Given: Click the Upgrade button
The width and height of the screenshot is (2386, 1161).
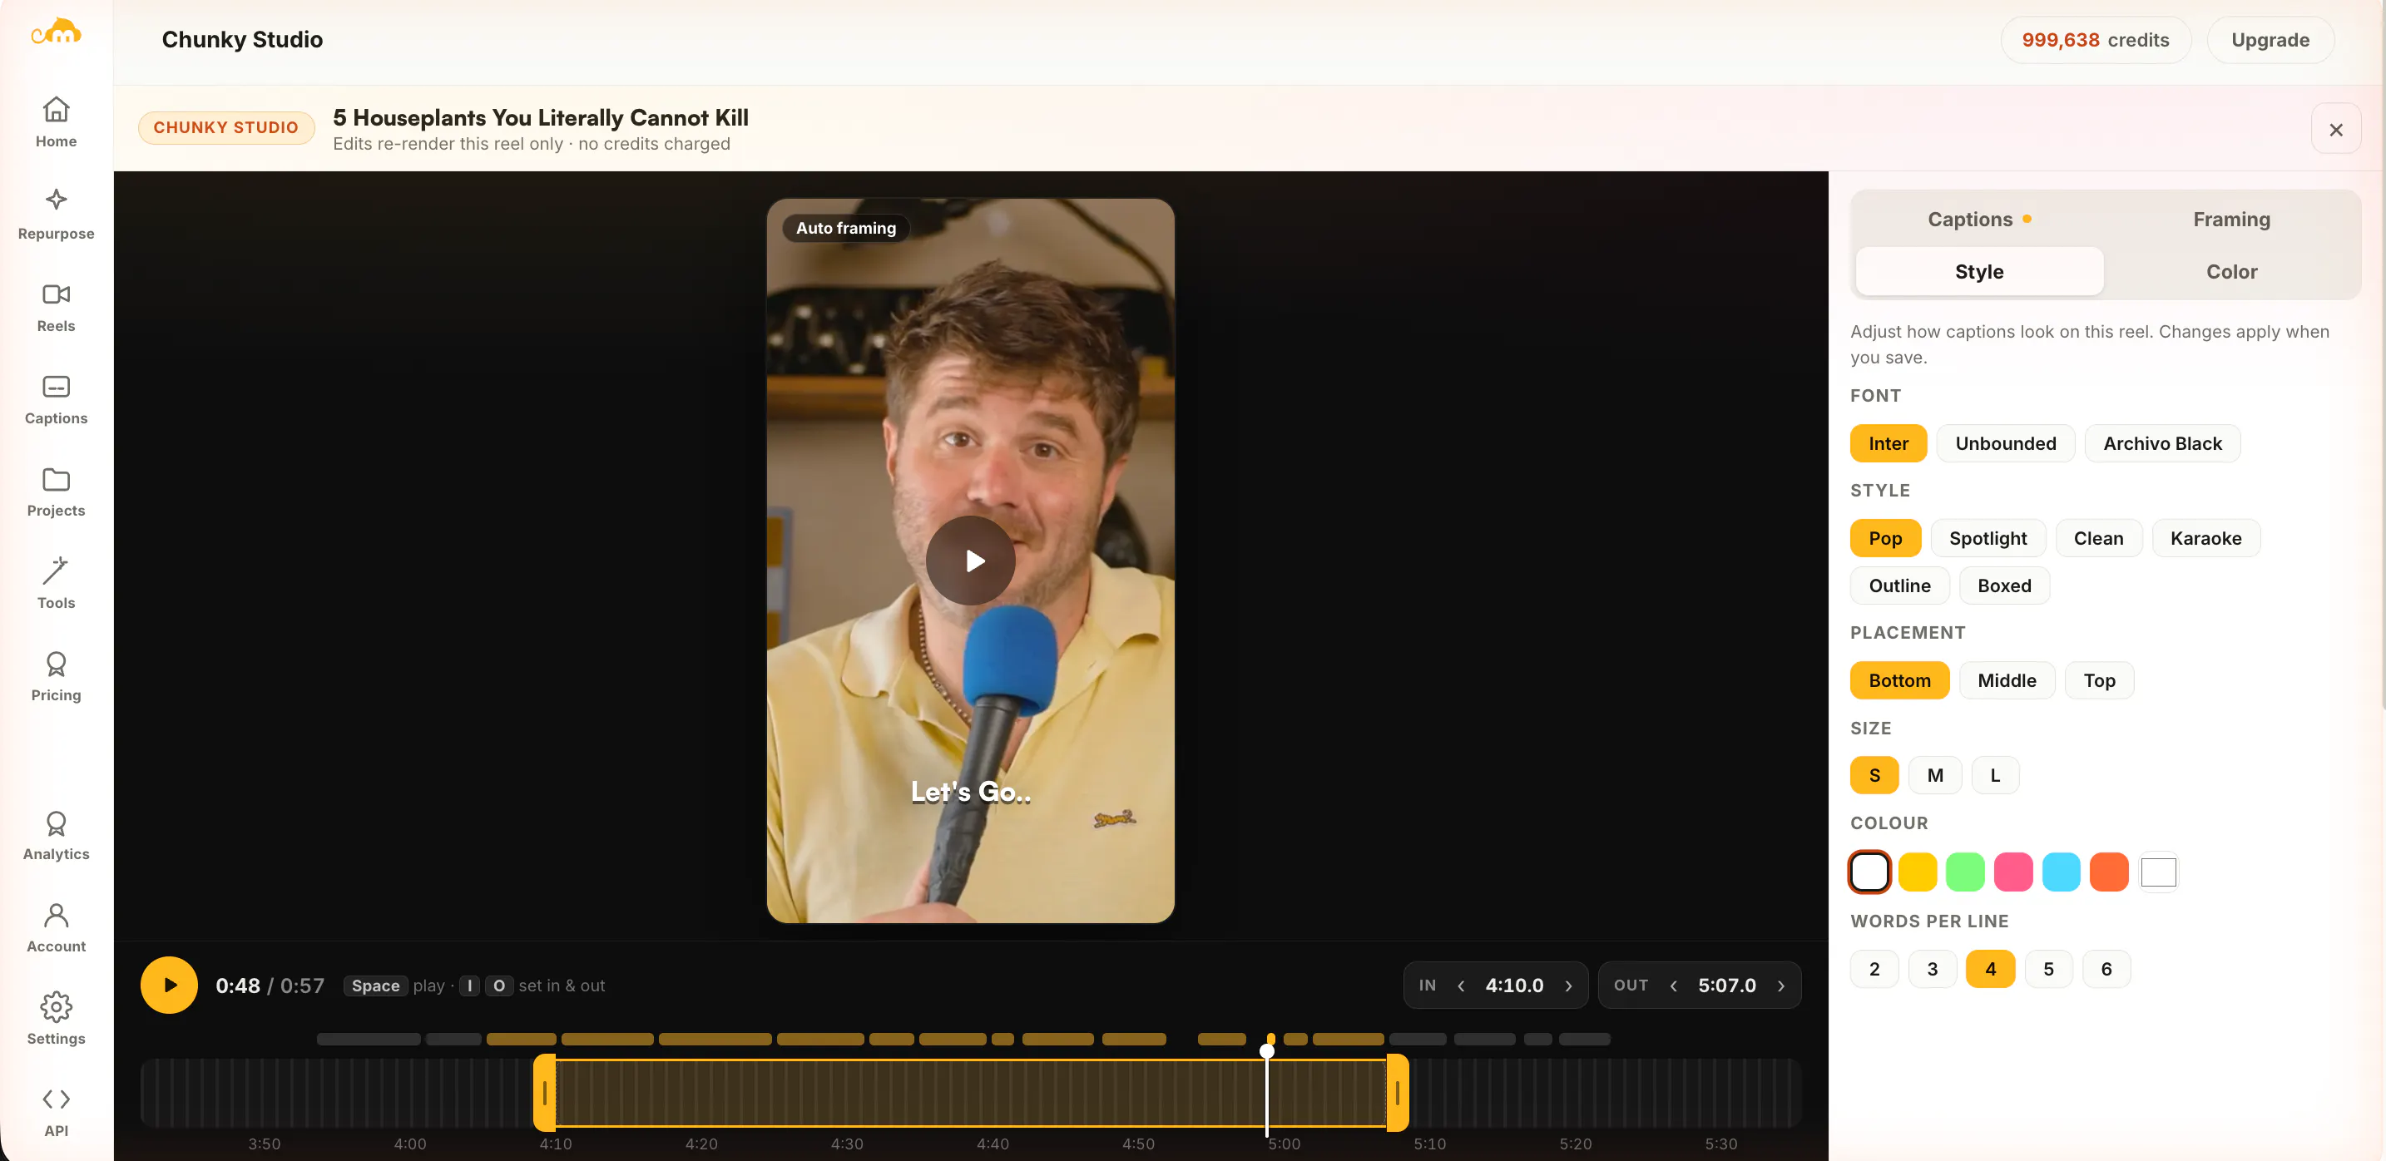Looking at the screenshot, I should coord(2270,40).
